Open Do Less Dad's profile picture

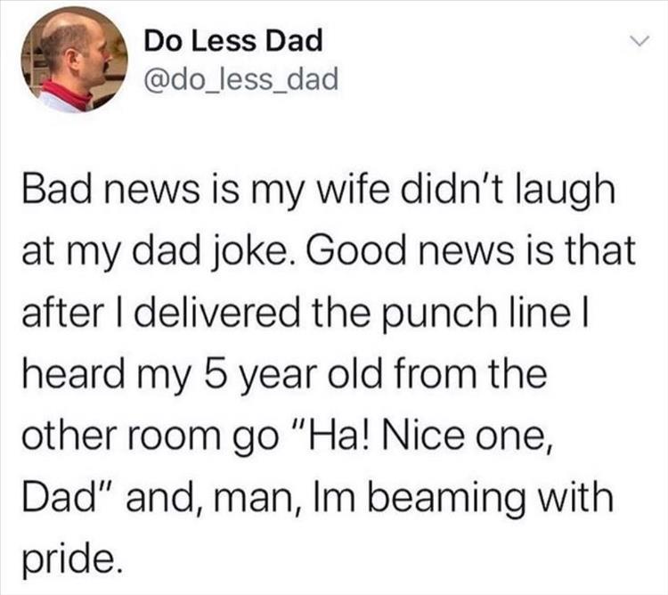(74, 60)
